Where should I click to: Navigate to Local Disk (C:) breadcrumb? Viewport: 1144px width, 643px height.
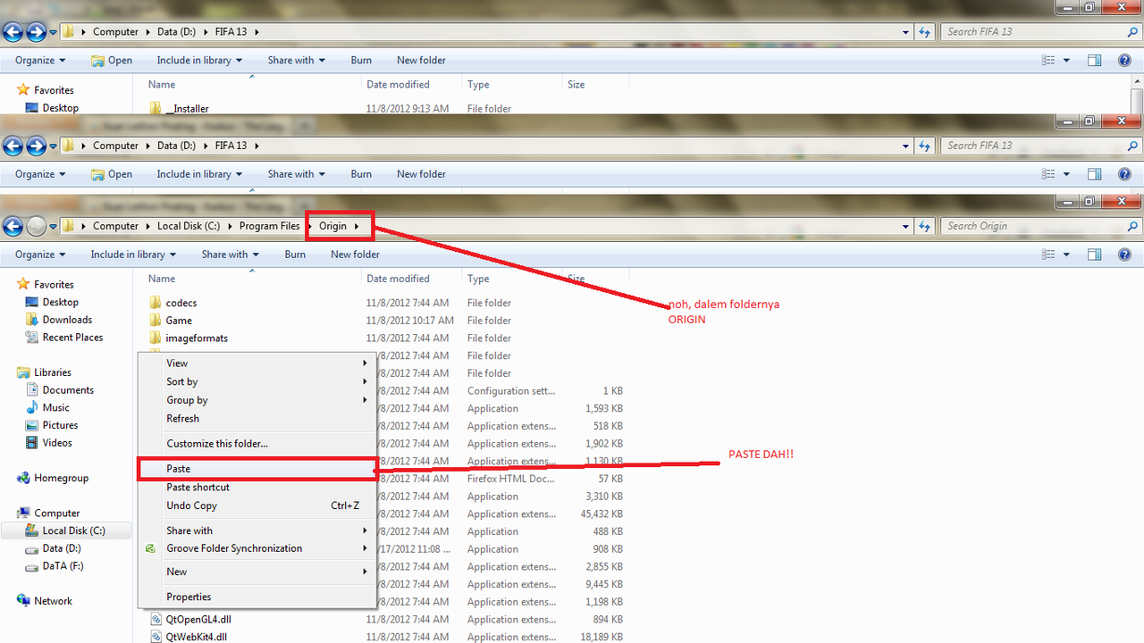pyautogui.click(x=189, y=226)
